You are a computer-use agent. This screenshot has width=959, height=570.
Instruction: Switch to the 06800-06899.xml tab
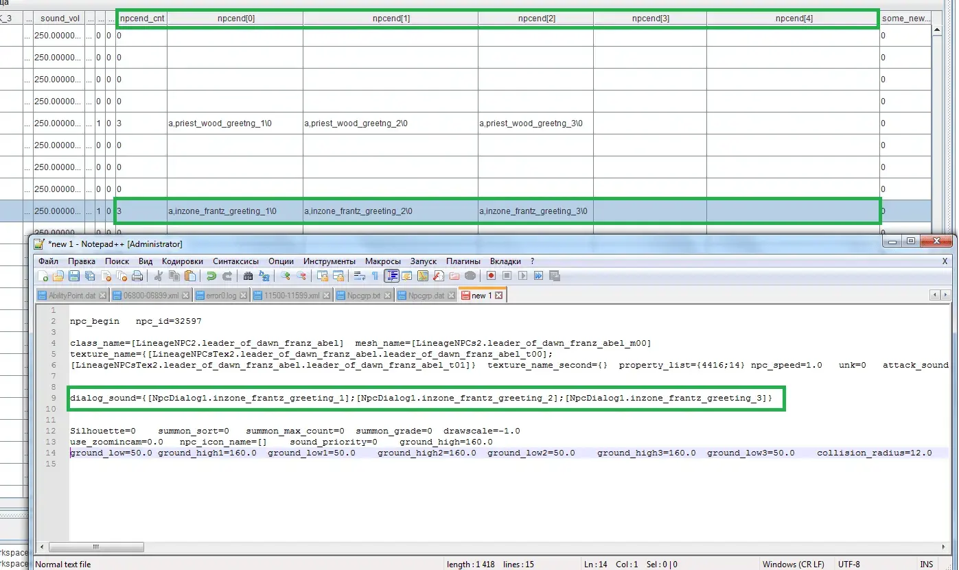(x=150, y=296)
